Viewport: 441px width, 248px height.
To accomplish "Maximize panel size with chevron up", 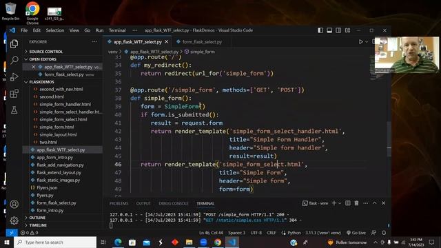I will 375,203.
